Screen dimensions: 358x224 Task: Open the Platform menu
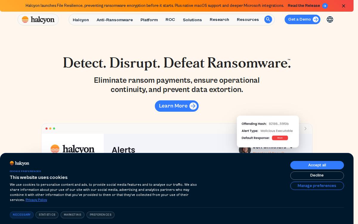[149, 20]
